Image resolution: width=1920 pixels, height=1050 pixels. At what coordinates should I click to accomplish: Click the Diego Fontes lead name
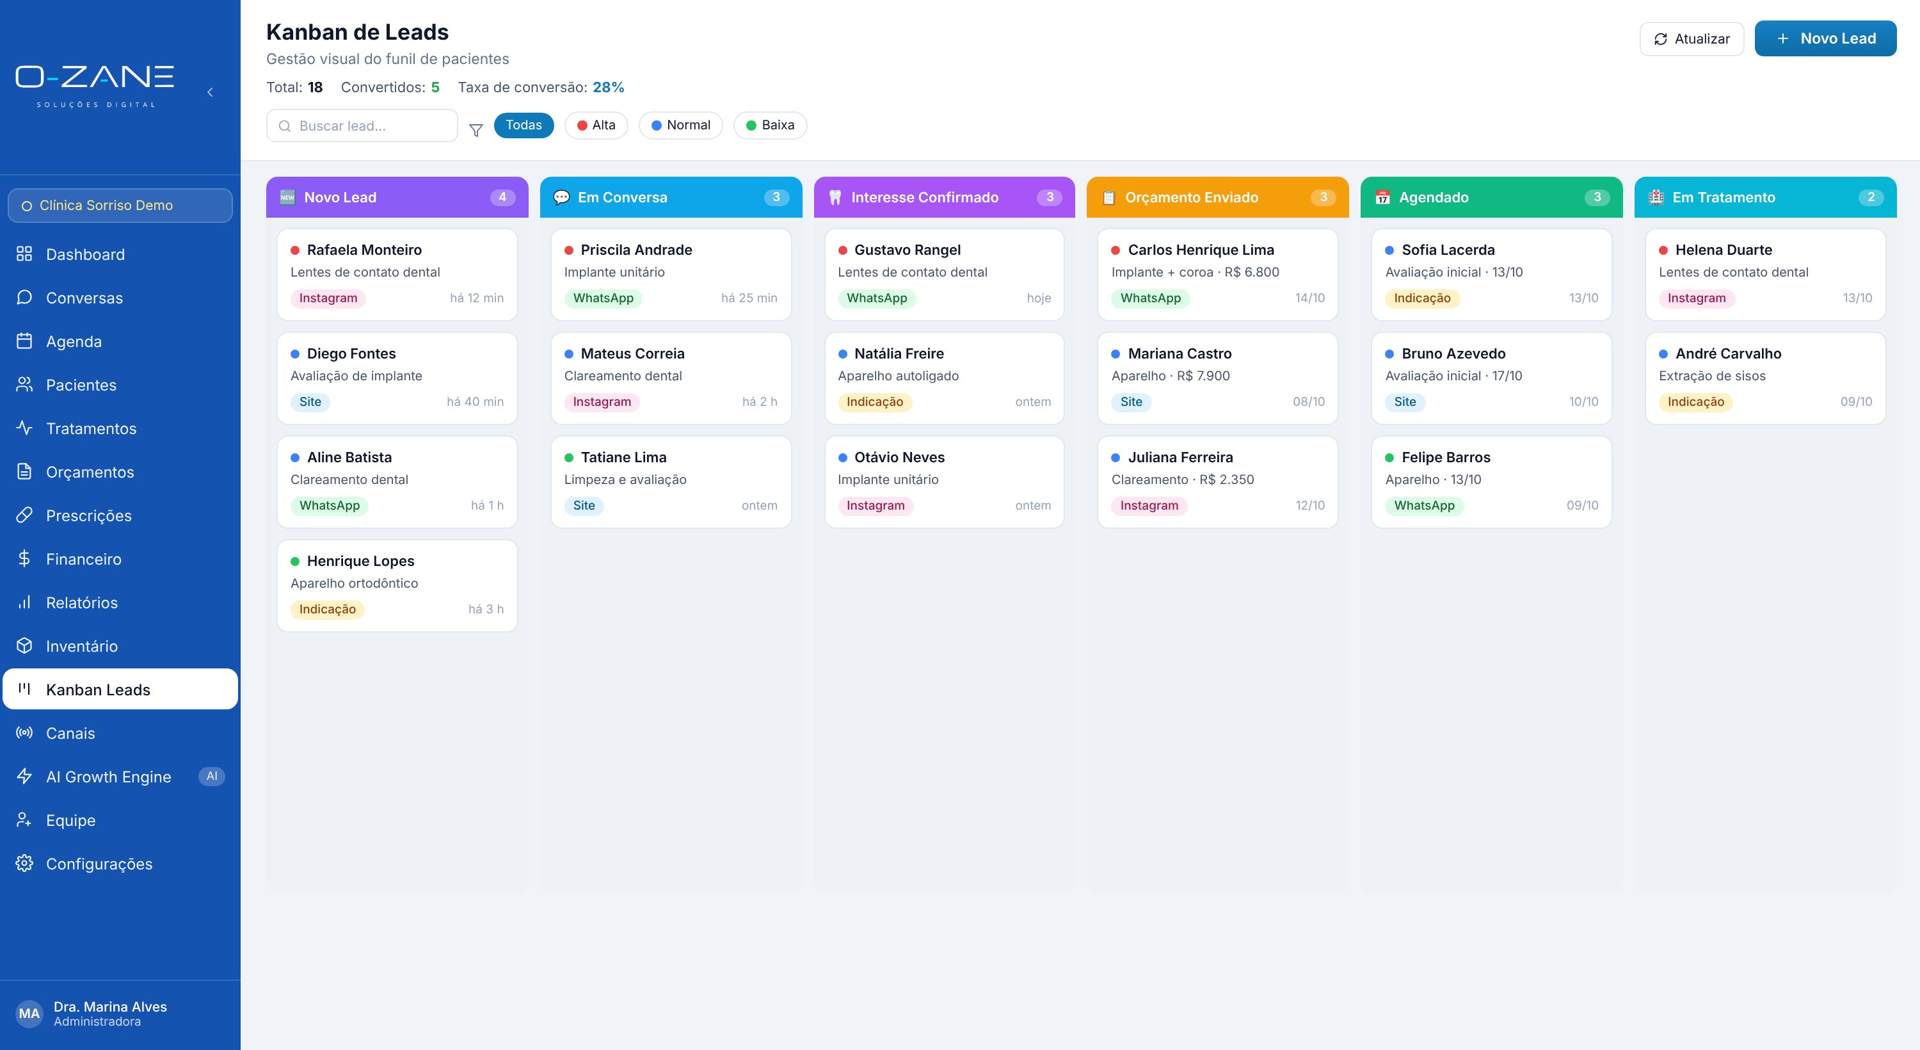click(x=351, y=353)
